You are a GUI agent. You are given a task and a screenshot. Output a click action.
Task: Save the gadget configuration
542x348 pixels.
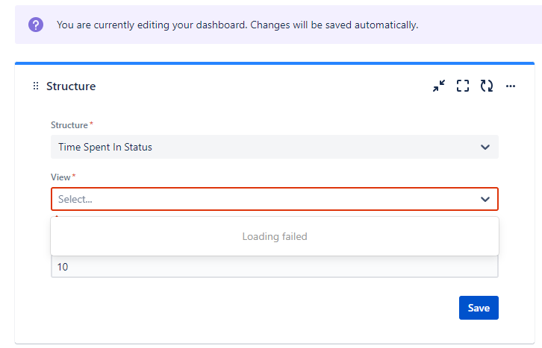479,308
